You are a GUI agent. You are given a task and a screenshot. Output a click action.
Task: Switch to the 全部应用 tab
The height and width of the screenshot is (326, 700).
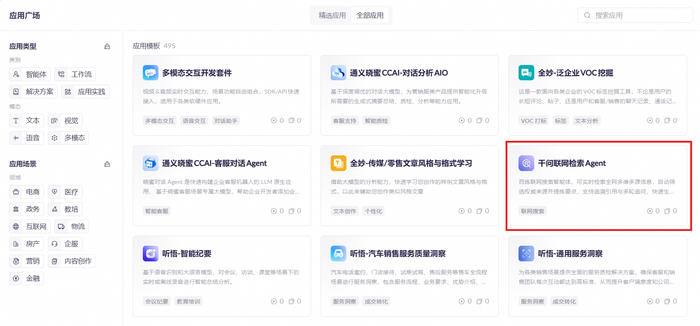click(370, 15)
